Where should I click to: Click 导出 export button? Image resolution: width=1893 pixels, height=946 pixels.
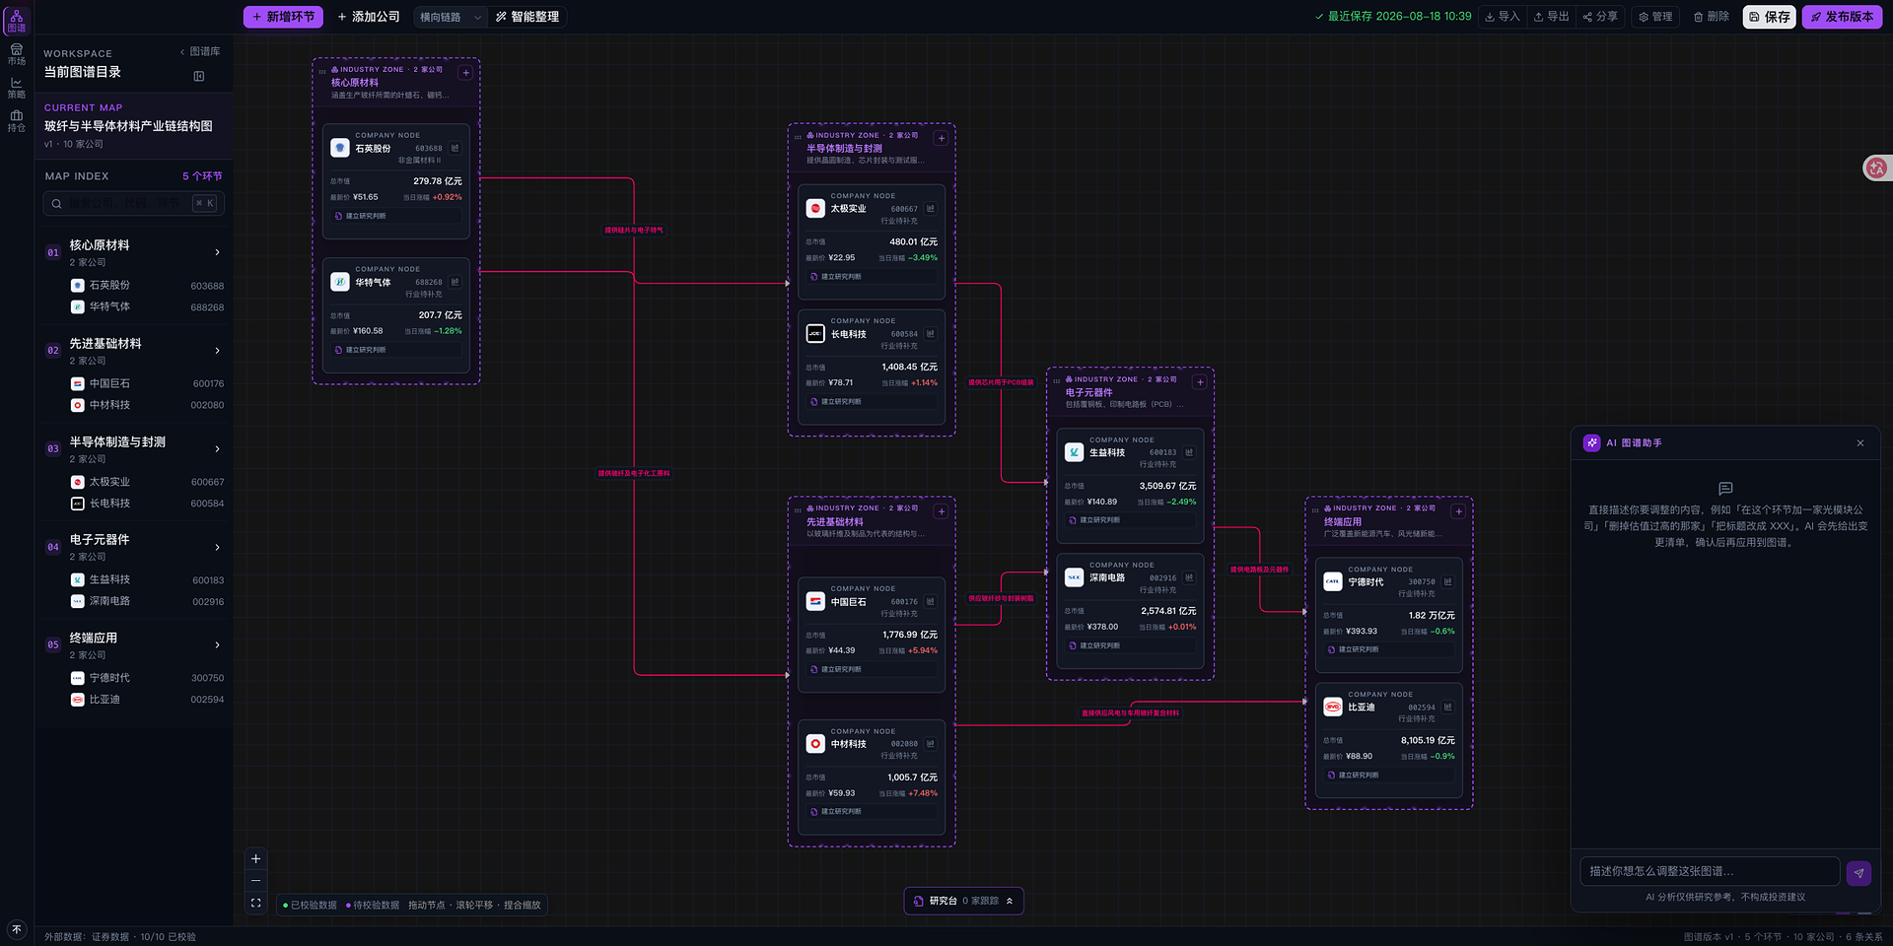(x=1552, y=17)
